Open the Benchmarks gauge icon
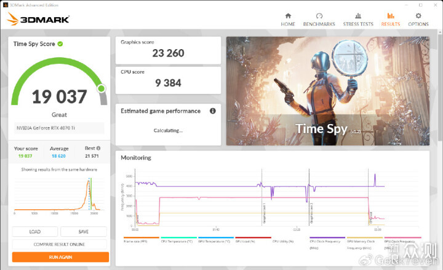Viewport: 443px width, 270px height. pos(319,16)
